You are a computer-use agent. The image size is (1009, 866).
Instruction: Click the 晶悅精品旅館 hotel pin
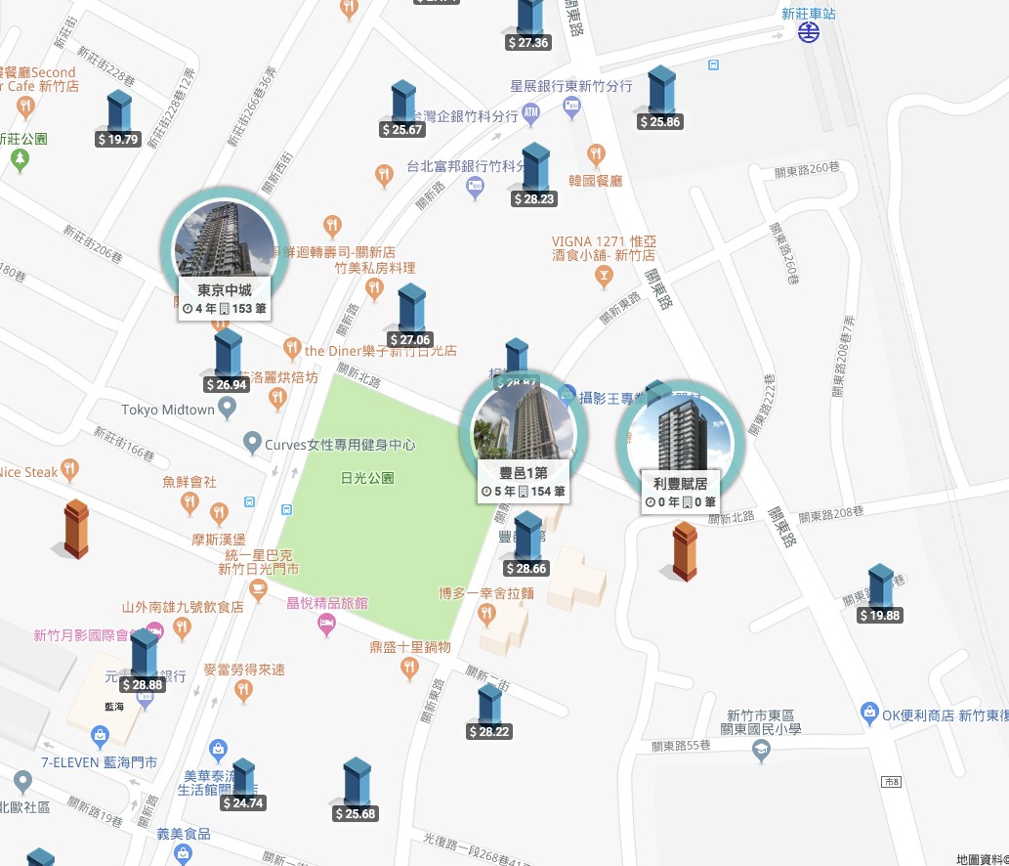(x=327, y=625)
